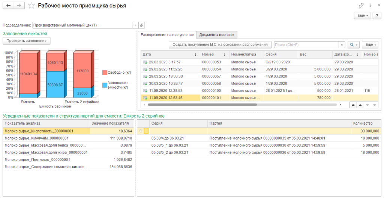Click Создать поступление М.С. на основании распоряжения
This screenshot has height=198, width=384.
(x=220, y=45)
